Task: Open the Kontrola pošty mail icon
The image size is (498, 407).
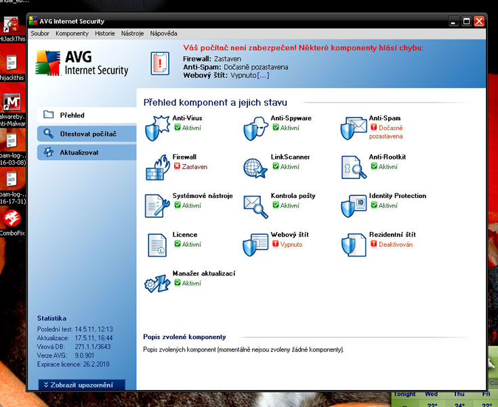Action: pos(255,207)
